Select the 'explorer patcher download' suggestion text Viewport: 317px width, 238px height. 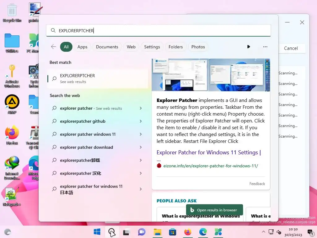click(x=87, y=147)
